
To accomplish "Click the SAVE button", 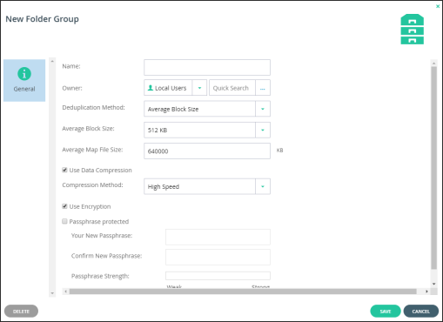I will pyautogui.click(x=386, y=312).
